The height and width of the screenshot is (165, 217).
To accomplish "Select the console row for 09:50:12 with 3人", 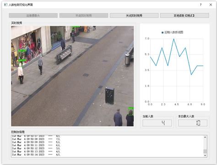I will [36, 148].
